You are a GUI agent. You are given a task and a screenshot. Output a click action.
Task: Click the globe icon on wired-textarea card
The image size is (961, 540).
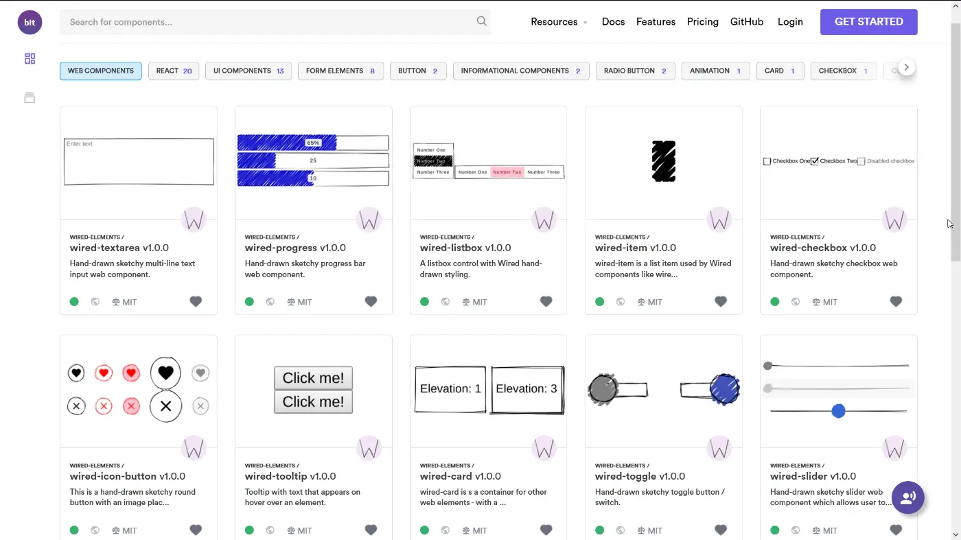pyautogui.click(x=95, y=302)
